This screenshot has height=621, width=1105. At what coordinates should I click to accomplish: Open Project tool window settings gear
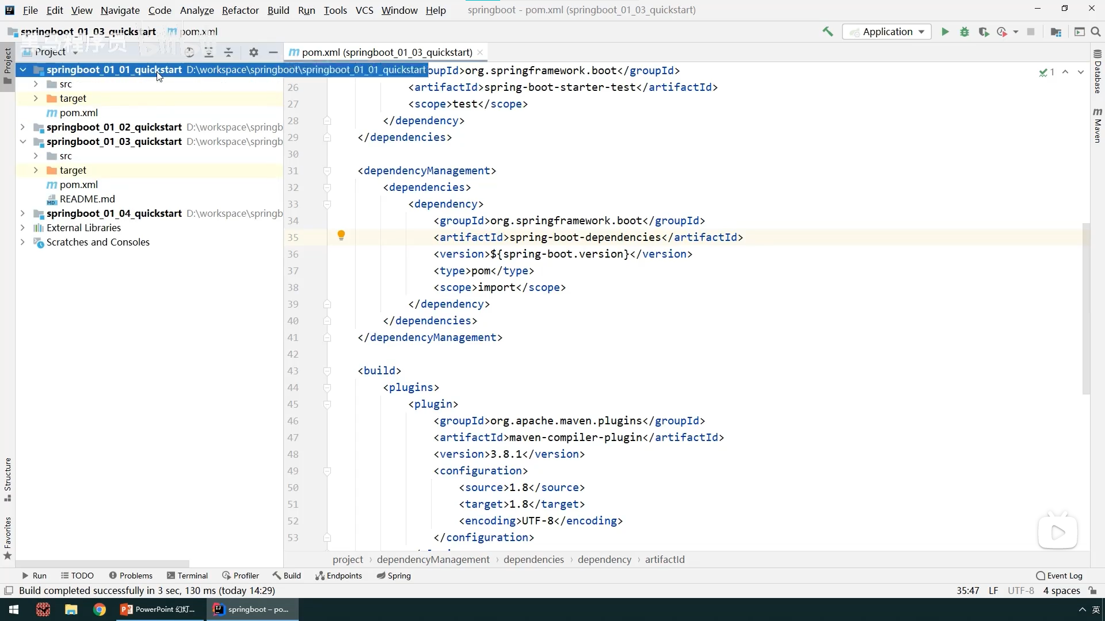coord(254,52)
